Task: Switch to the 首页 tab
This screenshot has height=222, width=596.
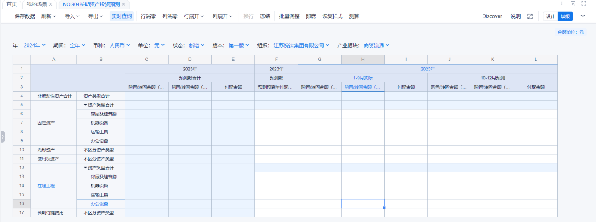Action: (x=12, y=4)
